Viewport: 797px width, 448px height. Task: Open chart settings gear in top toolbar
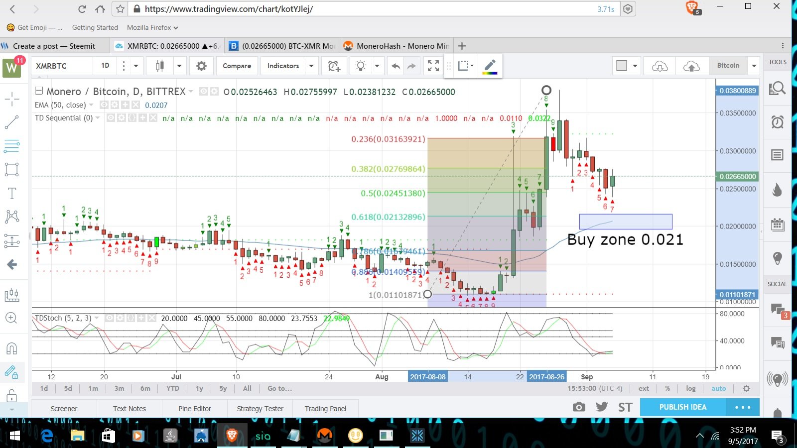tap(201, 66)
